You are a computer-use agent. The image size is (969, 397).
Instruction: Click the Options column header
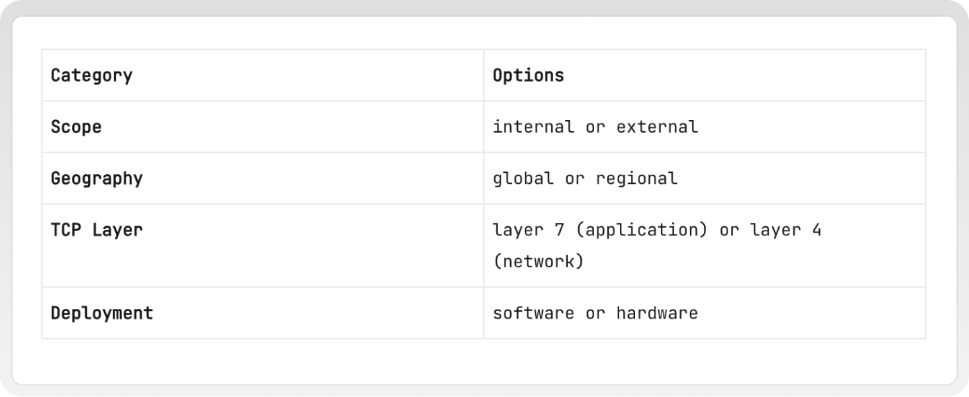(x=528, y=75)
